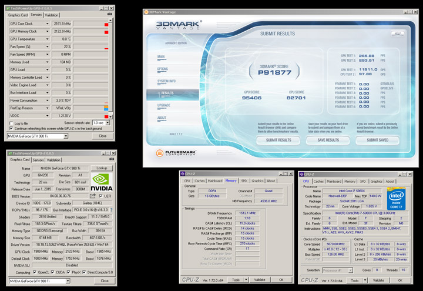Click the BIOS share arrow icon in GPU-Z
This screenshot has height=291, width=423.
pos(93,196)
